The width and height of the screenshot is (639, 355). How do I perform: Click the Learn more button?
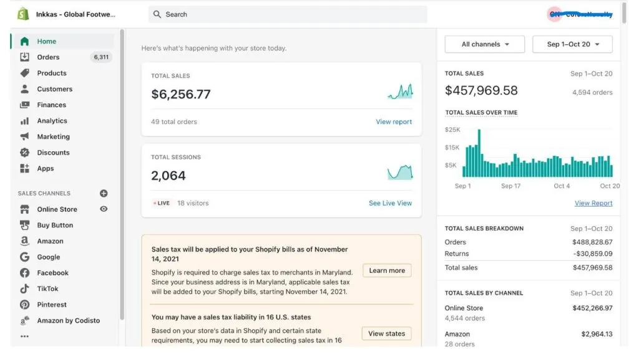click(387, 270)
